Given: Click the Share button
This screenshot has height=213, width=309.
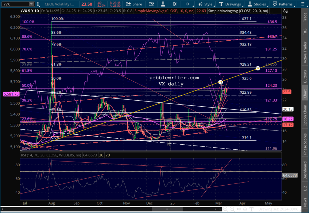Looking at the screenshot, I should pyautogui.click(x=134, y=4).
